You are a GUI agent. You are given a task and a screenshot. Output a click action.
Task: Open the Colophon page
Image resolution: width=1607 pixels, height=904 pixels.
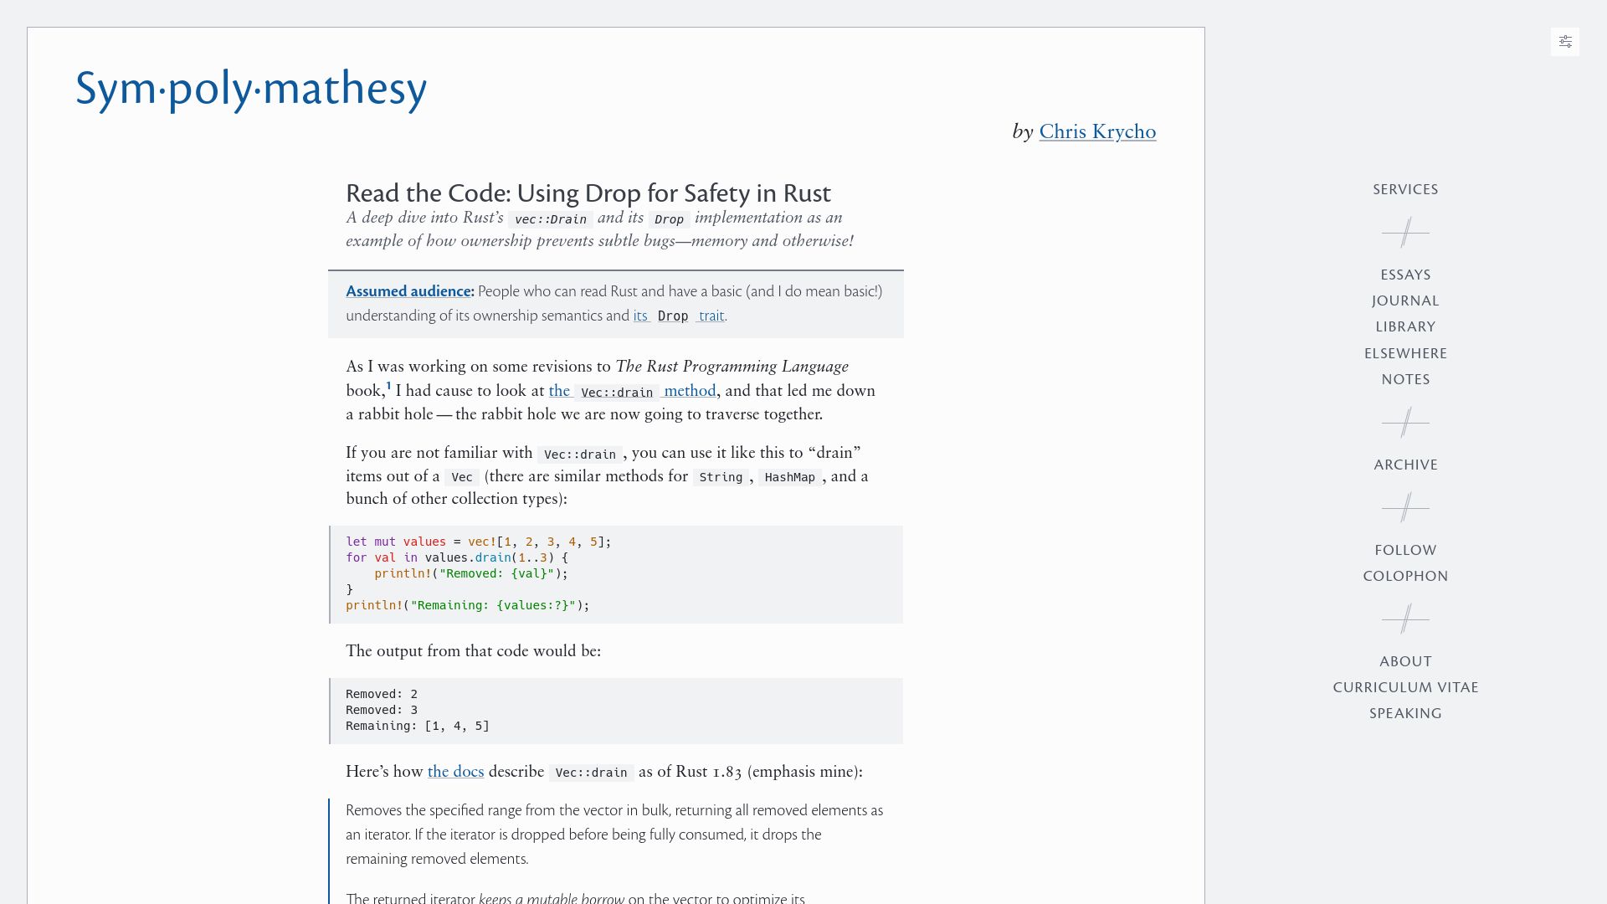pyautogui.click(x=1405, y=576)
